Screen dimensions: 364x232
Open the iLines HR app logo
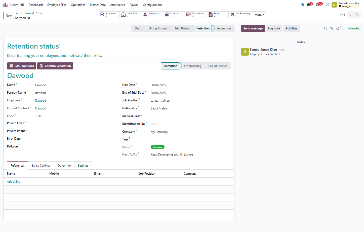5,5
